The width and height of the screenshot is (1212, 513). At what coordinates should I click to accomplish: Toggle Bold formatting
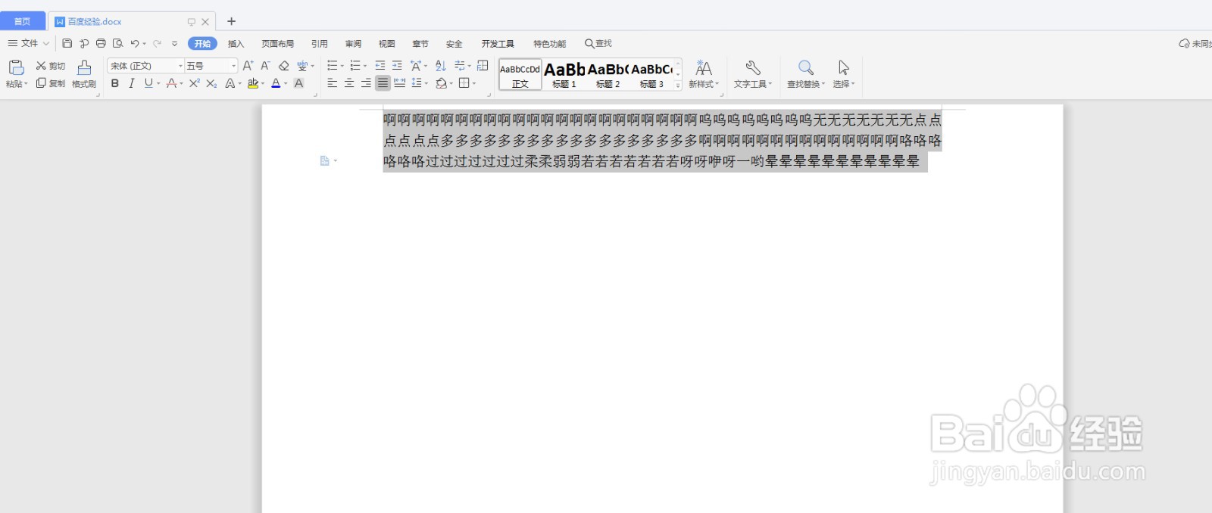click(x=115, y=83)
